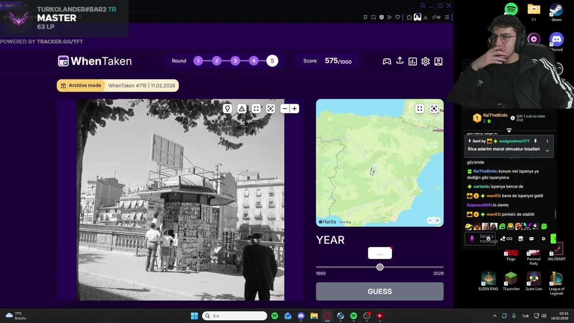Show hidden system tray icons
Image resolution: width=574 pixels, height=323 pixels.
[495, 316]
